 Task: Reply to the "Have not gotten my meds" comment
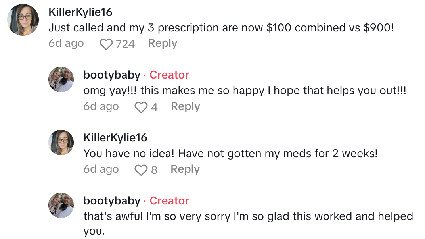coord(185,169)
